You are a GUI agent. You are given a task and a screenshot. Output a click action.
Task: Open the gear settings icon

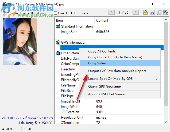coord(166,12)
